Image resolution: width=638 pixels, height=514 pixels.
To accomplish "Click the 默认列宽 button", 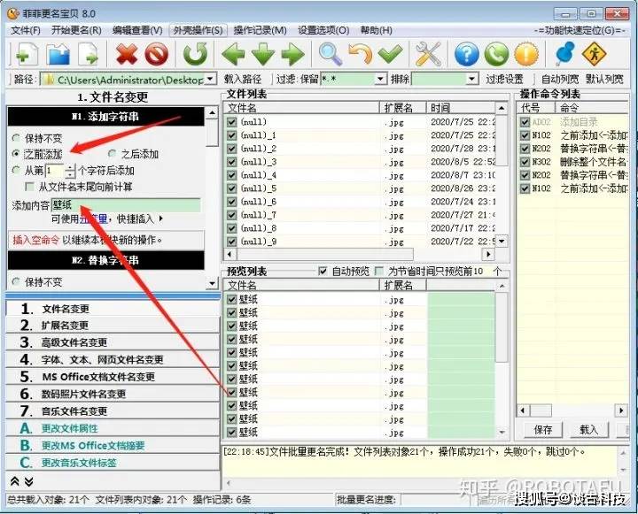I will pos(604,79).
